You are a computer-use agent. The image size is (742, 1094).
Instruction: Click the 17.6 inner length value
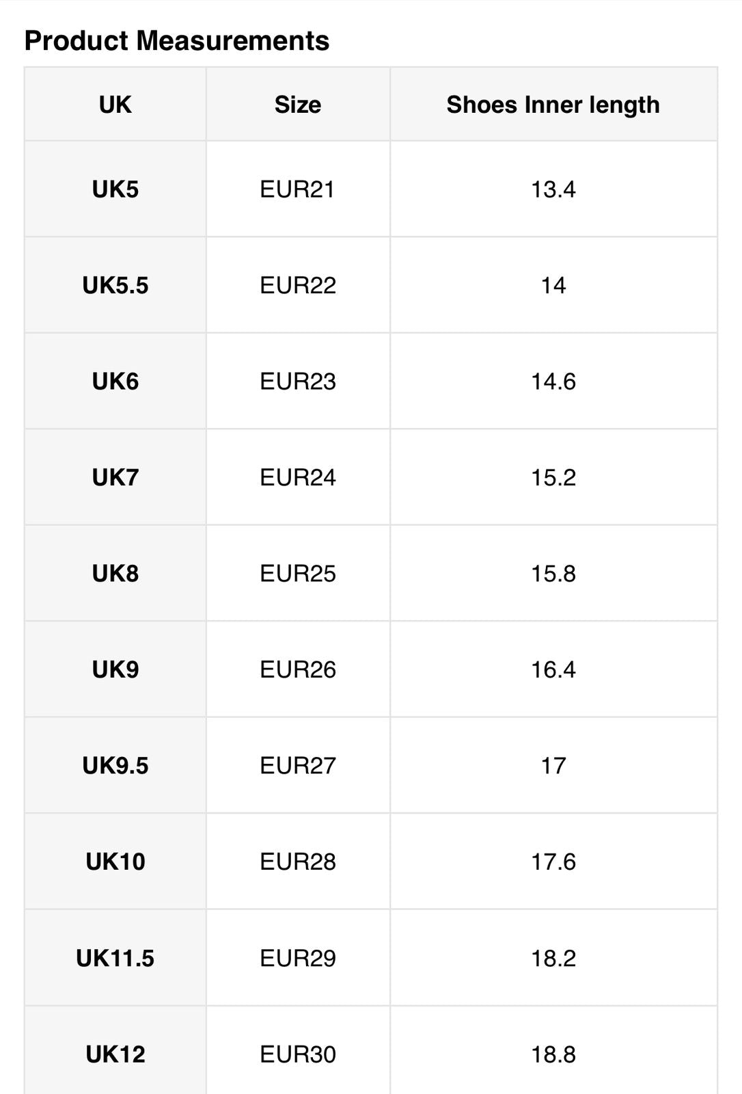(x=553, y=862)
